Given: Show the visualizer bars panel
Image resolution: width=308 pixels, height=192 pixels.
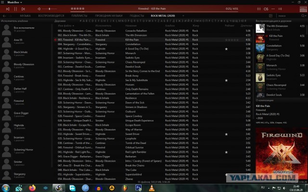Looking at the screenshot, I should [303, 9].
